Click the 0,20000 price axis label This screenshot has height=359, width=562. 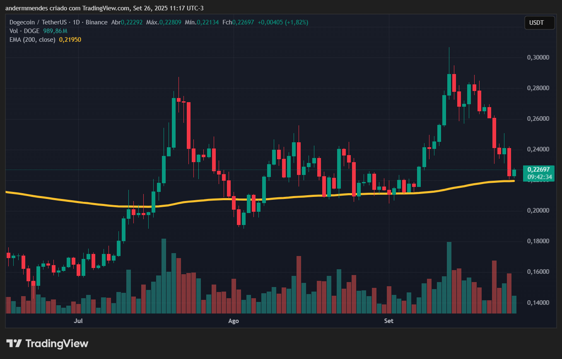pos(538,211)
